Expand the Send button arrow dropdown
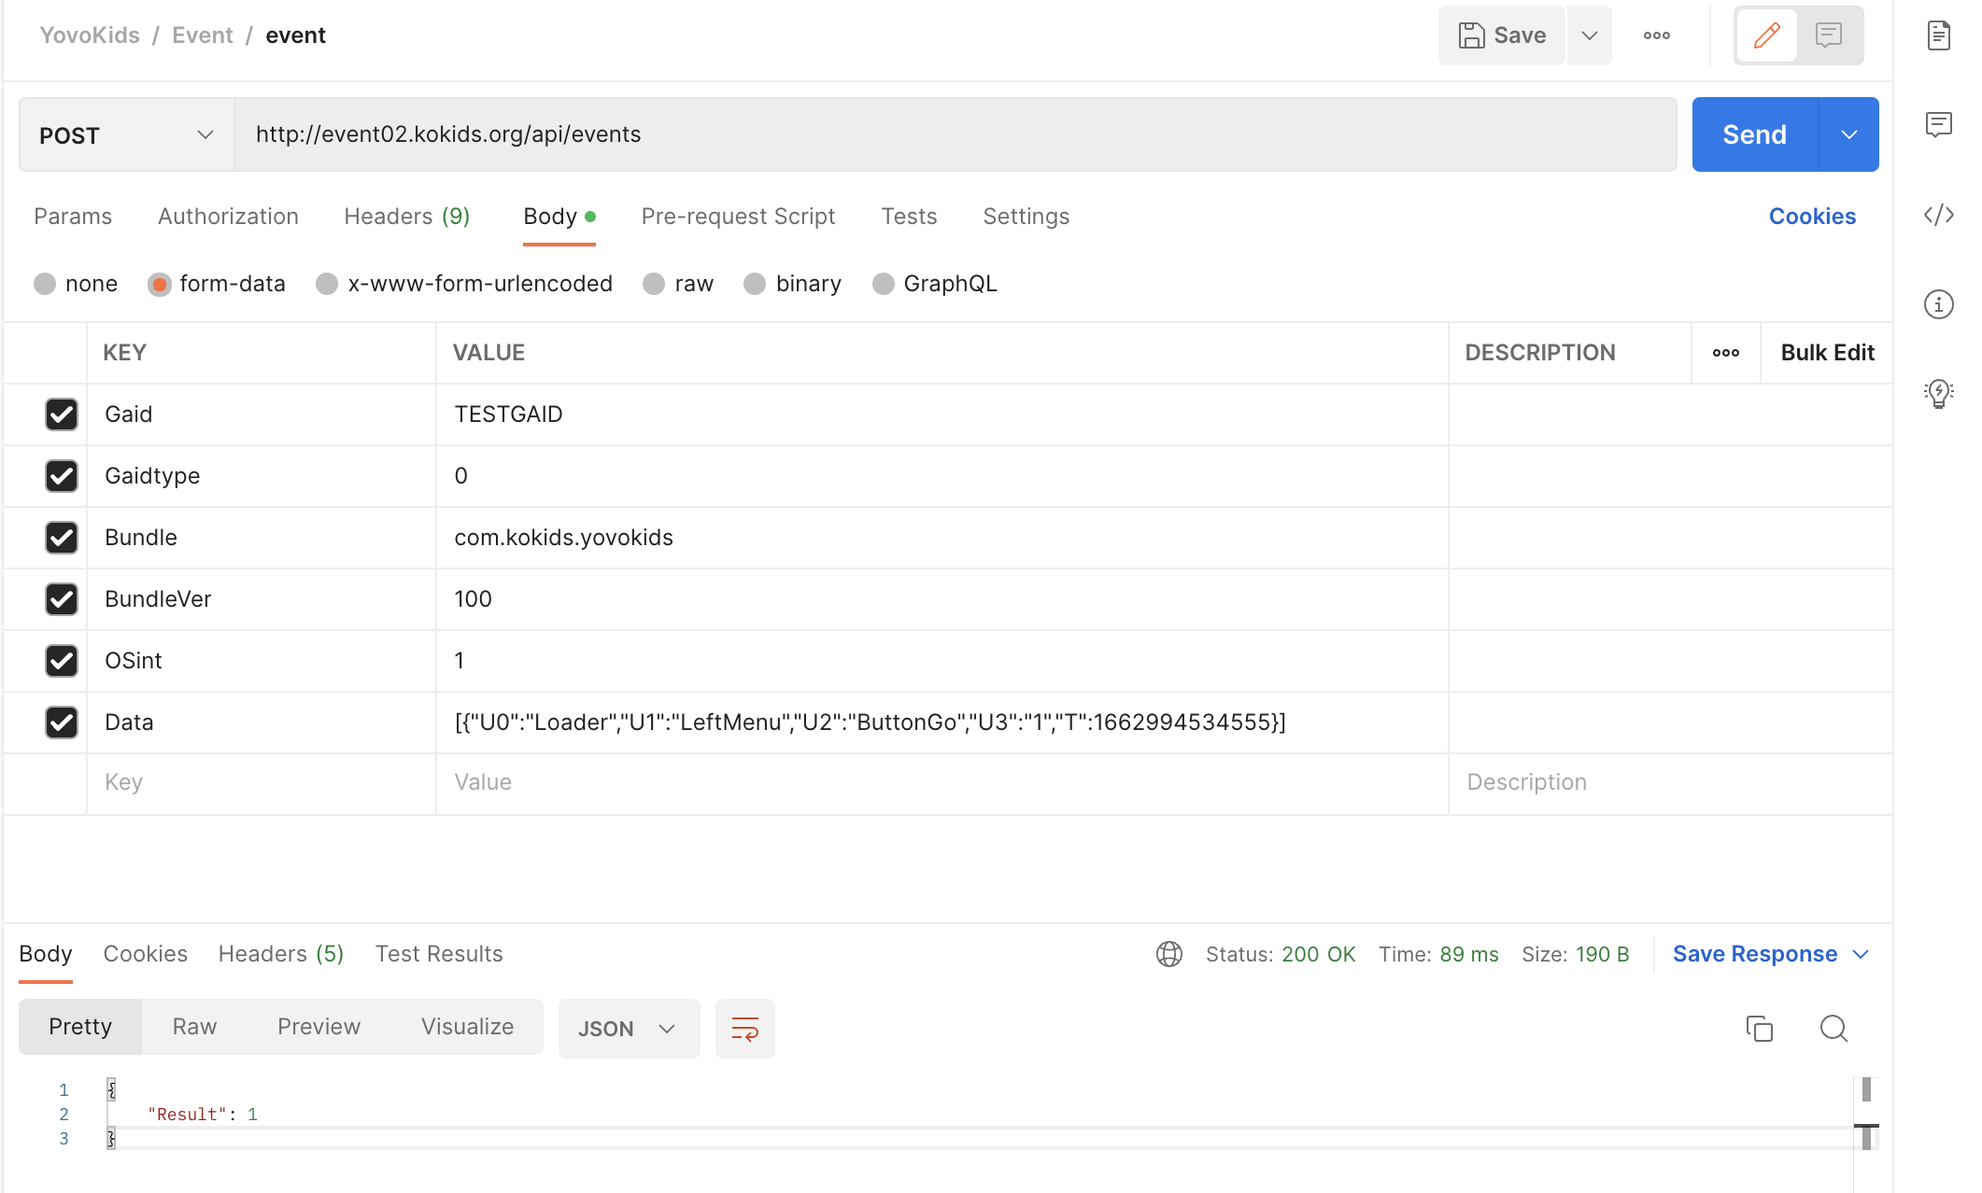1982x1193 pixels. click(1848, 135)
